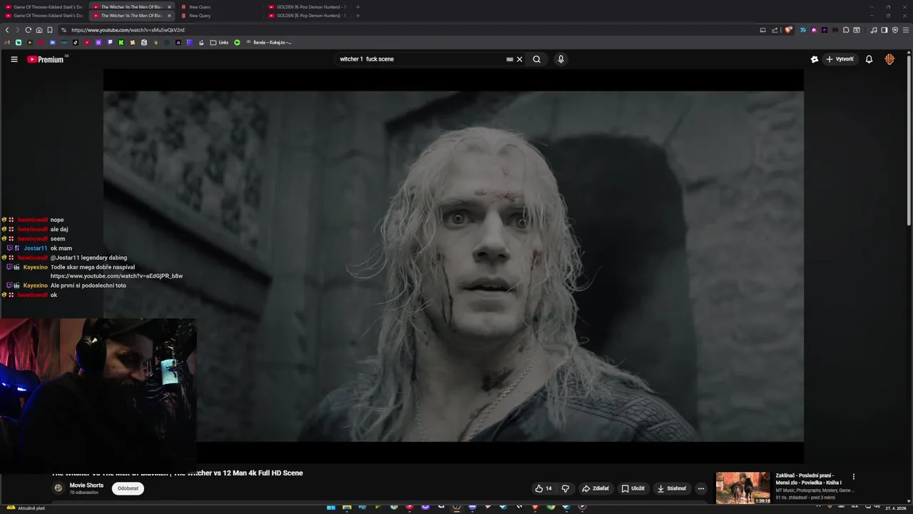913x514 pixels.
Task: Open the Windows Start button
Action: (x=331, y=508)
